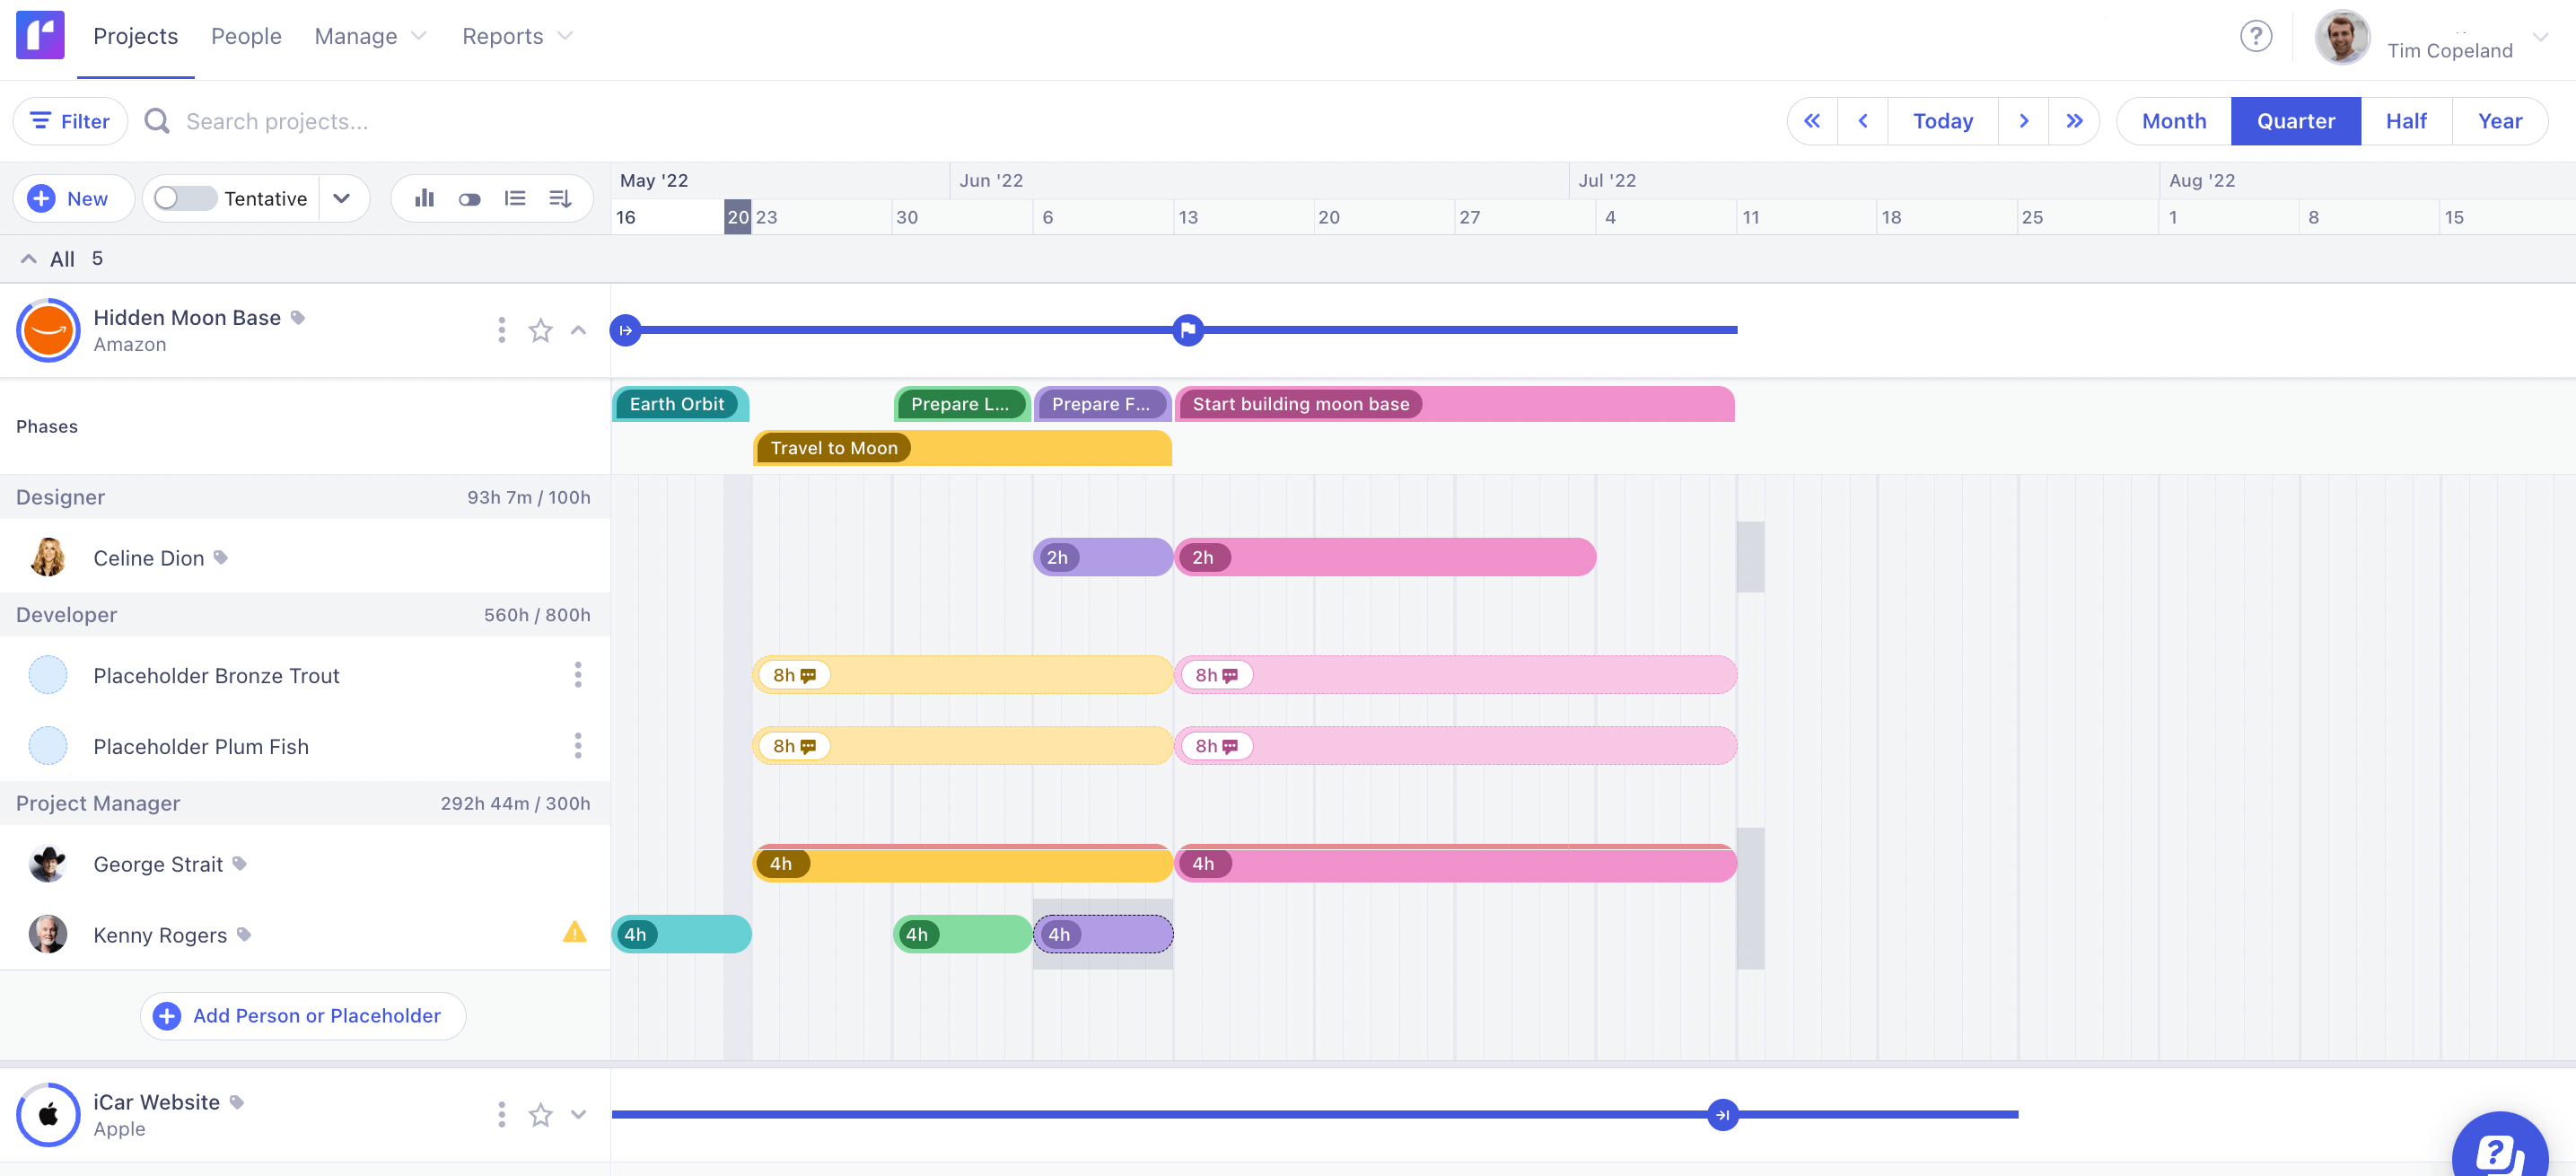Viewport: 2576px width, 1176px height.
Task: Open the chart/utilization view icon
Action: click(x=424, y=198)
